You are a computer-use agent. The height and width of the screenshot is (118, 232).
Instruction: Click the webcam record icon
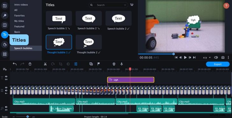point(114,64)
